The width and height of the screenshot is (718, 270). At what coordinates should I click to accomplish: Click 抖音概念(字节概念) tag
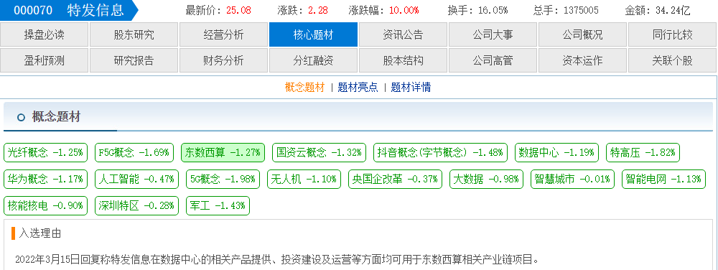click(441, 152)
